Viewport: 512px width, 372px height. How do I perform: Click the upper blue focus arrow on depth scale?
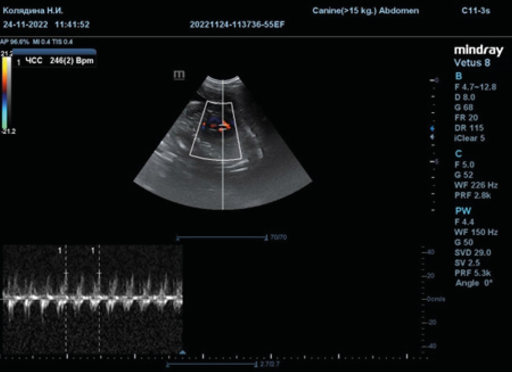(x=432, y=129)
